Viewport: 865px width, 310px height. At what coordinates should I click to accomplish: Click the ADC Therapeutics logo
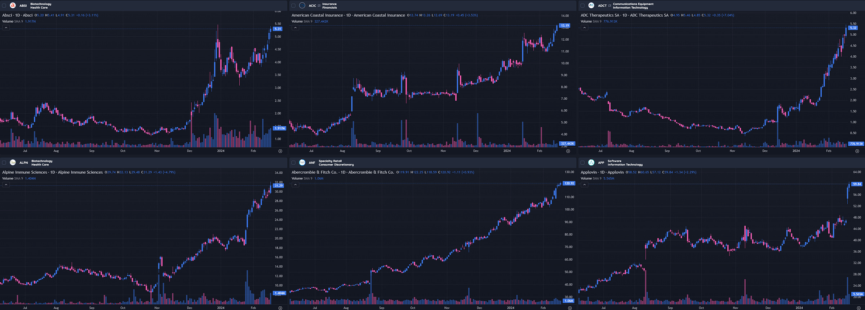pyautogui.click(x=591, y=5)
